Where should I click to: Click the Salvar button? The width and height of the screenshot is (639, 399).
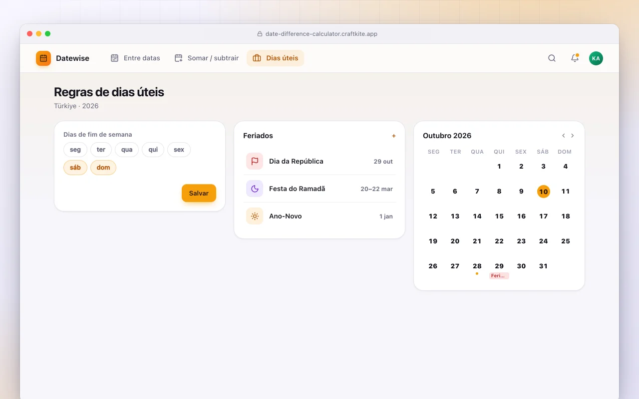199,193
